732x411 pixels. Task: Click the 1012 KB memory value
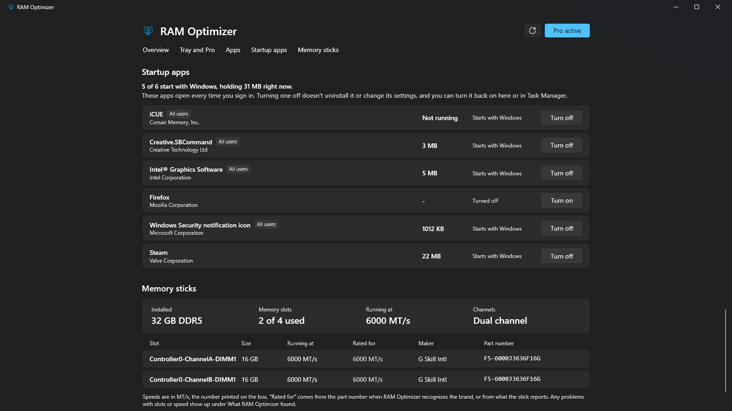click(x=433, y=229)
